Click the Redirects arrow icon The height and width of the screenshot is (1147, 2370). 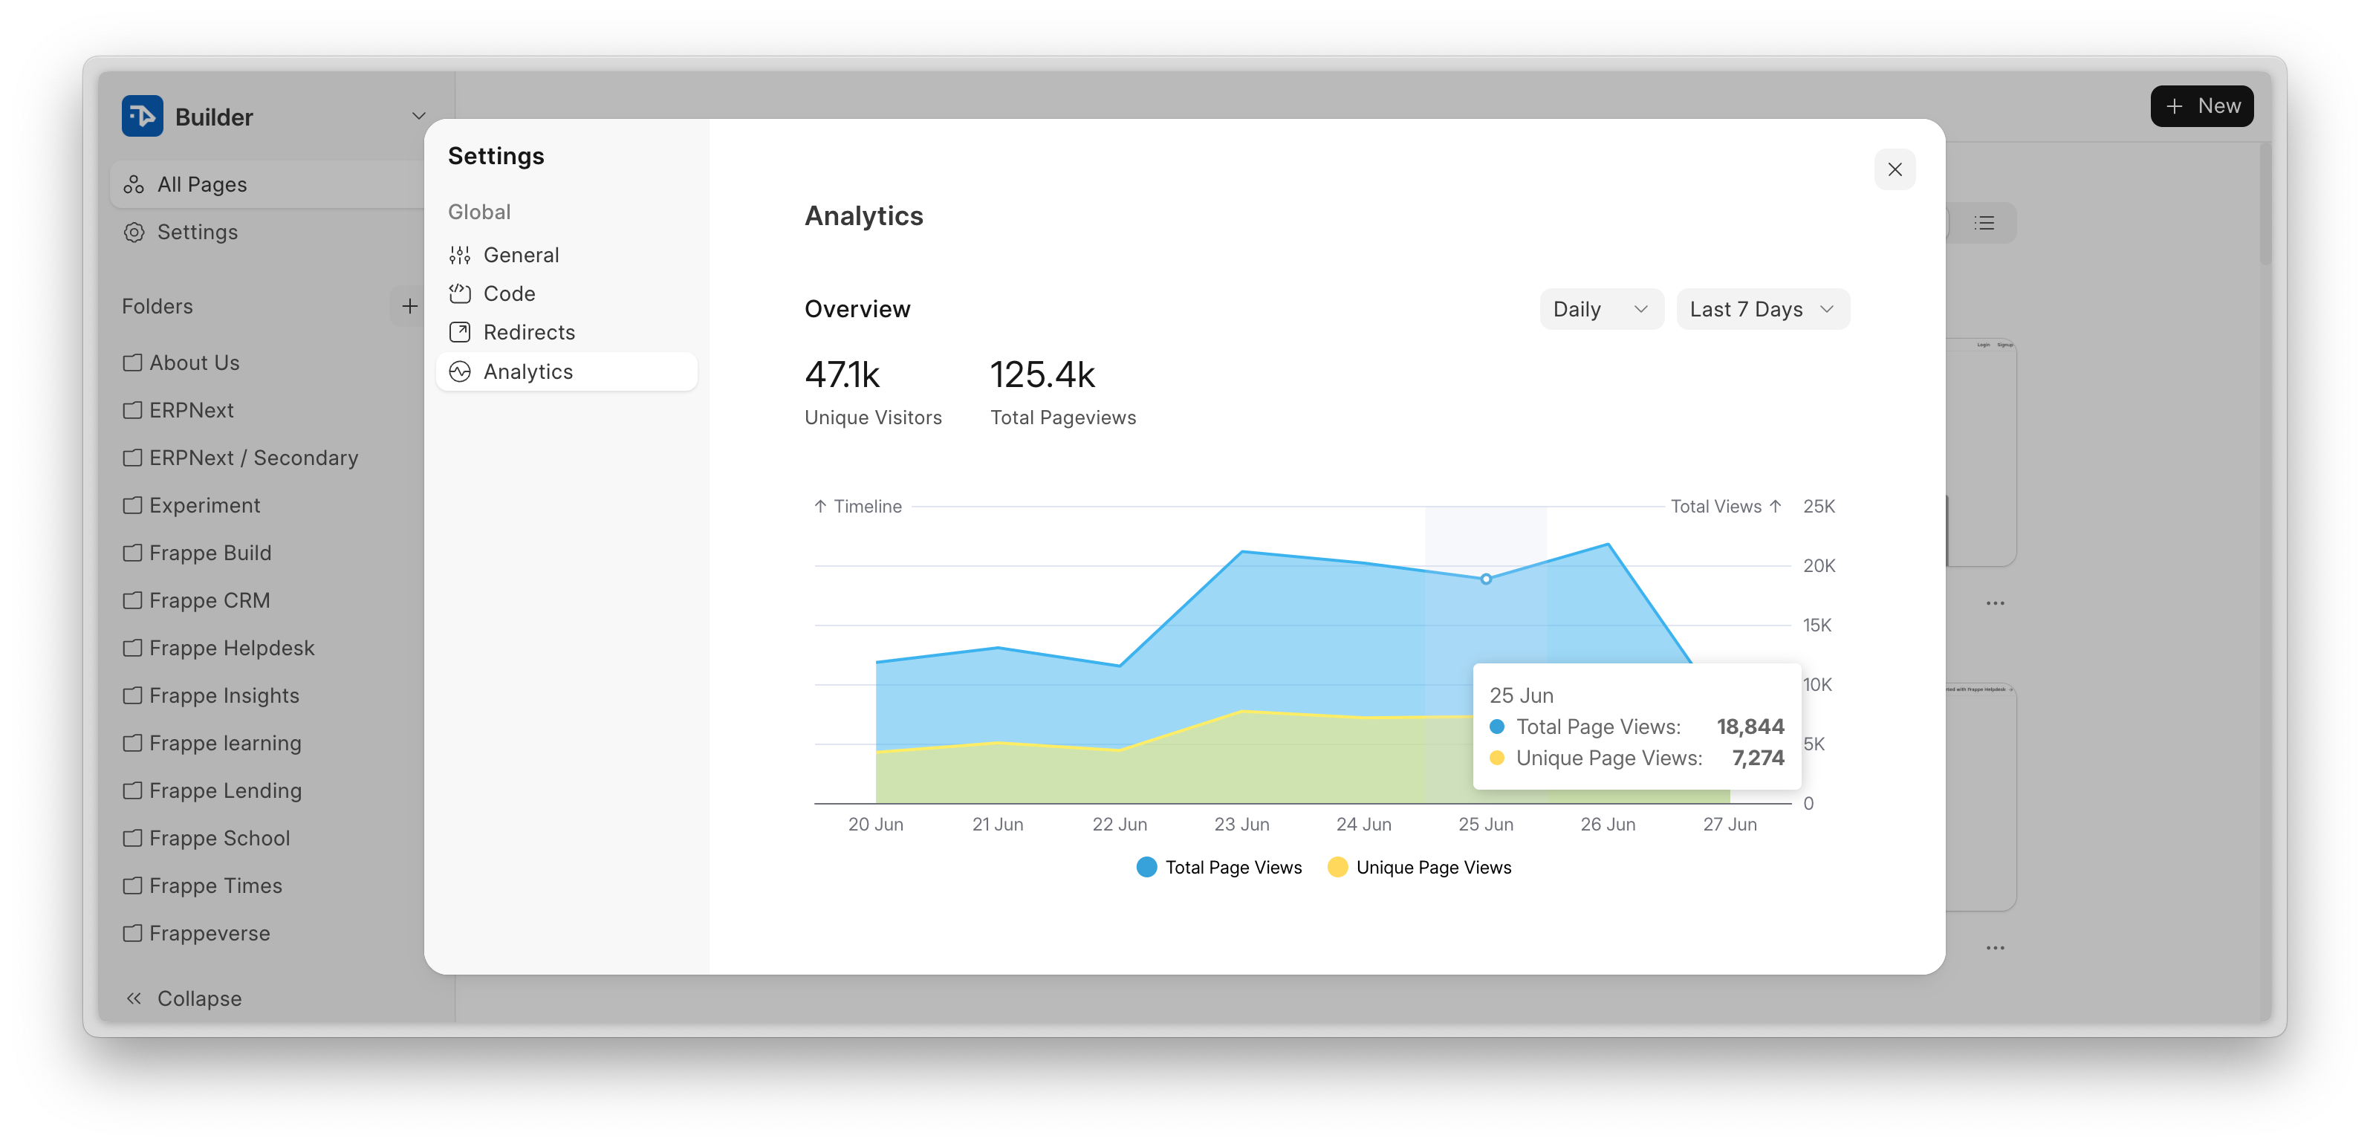tap(459, 332)
